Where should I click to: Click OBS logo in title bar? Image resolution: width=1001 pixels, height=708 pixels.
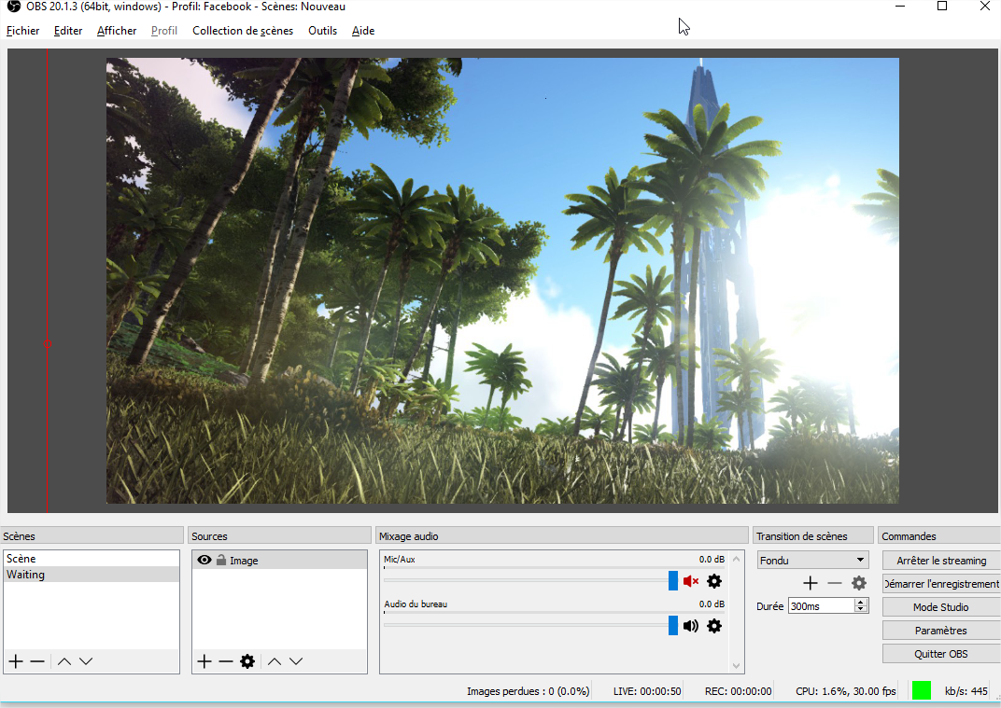point(13,7)
